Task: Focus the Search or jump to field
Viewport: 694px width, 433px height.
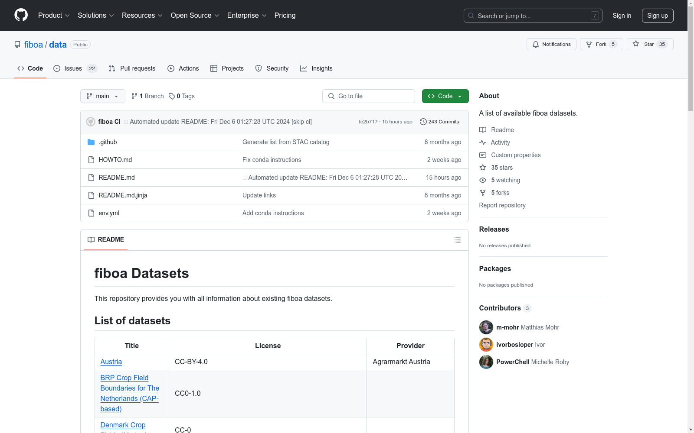Action: [x=533, y=16]
